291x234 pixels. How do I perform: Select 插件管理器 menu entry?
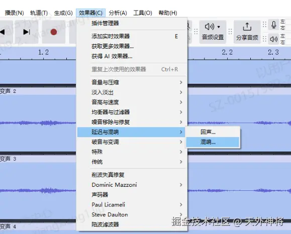132,23
